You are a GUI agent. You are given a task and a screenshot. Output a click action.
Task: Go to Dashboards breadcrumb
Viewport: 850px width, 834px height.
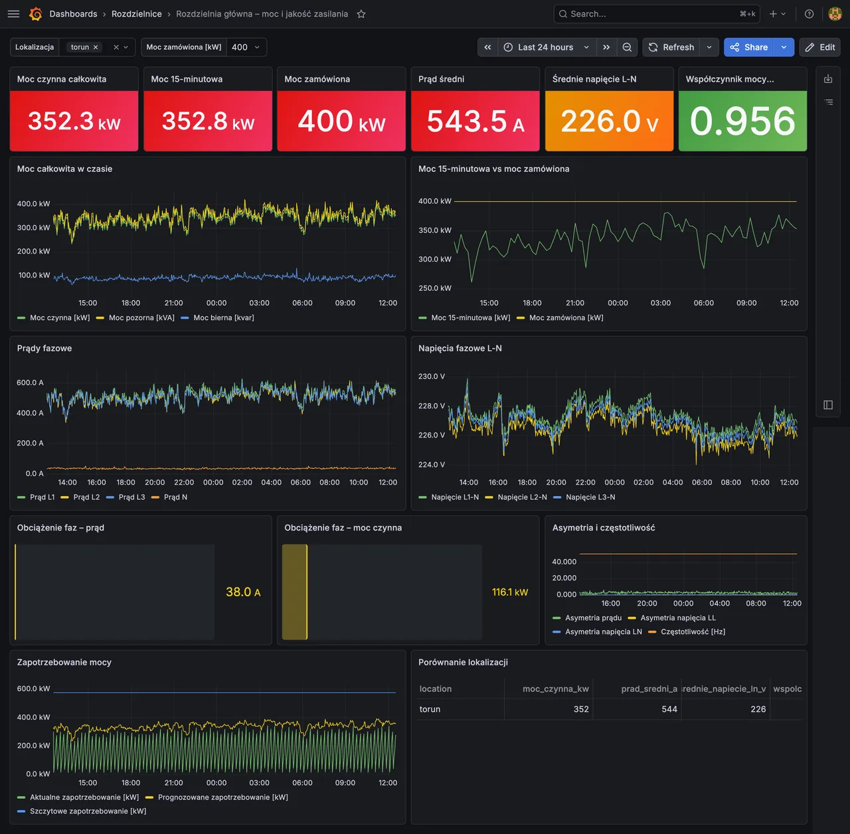point(73,14)
